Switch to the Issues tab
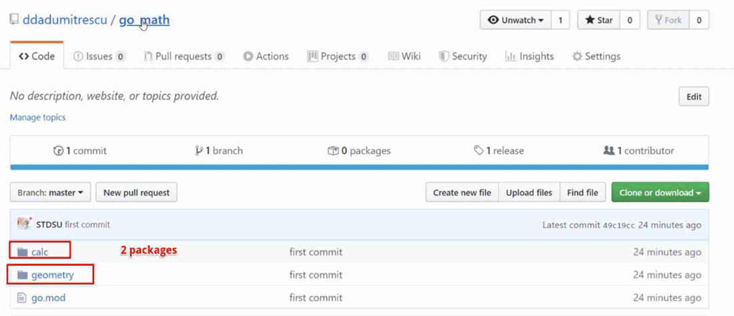Screen dimensions: 734x316 click(x=99, y=57)
